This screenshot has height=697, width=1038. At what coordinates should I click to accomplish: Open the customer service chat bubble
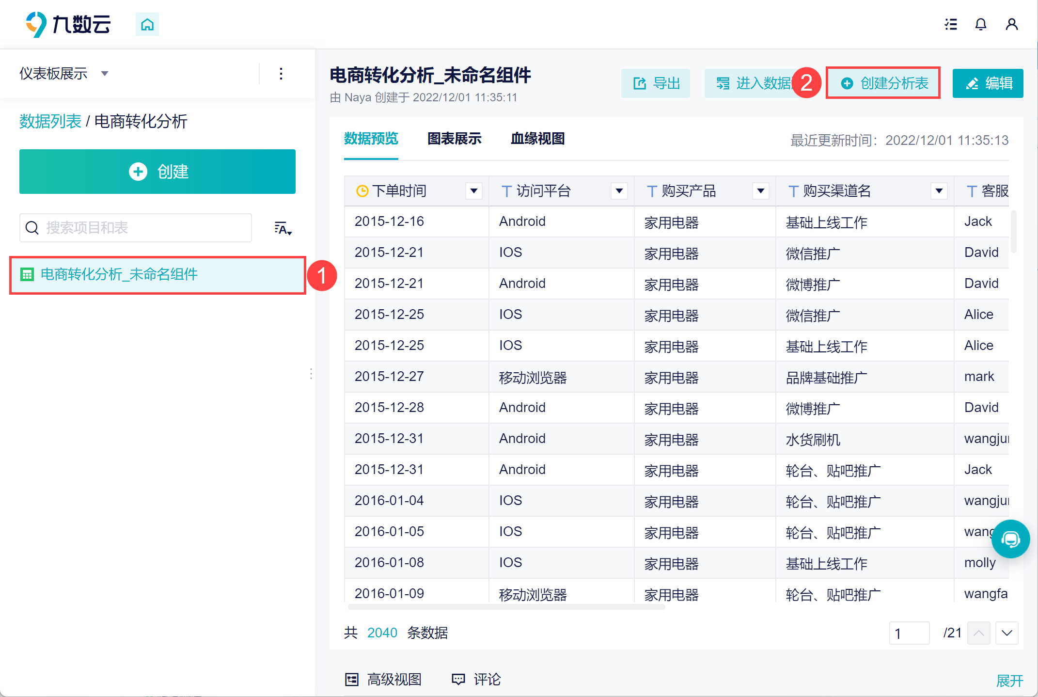tap(1010, 539)
